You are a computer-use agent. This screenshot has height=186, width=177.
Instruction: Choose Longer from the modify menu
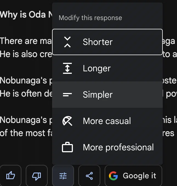(107, 68)
